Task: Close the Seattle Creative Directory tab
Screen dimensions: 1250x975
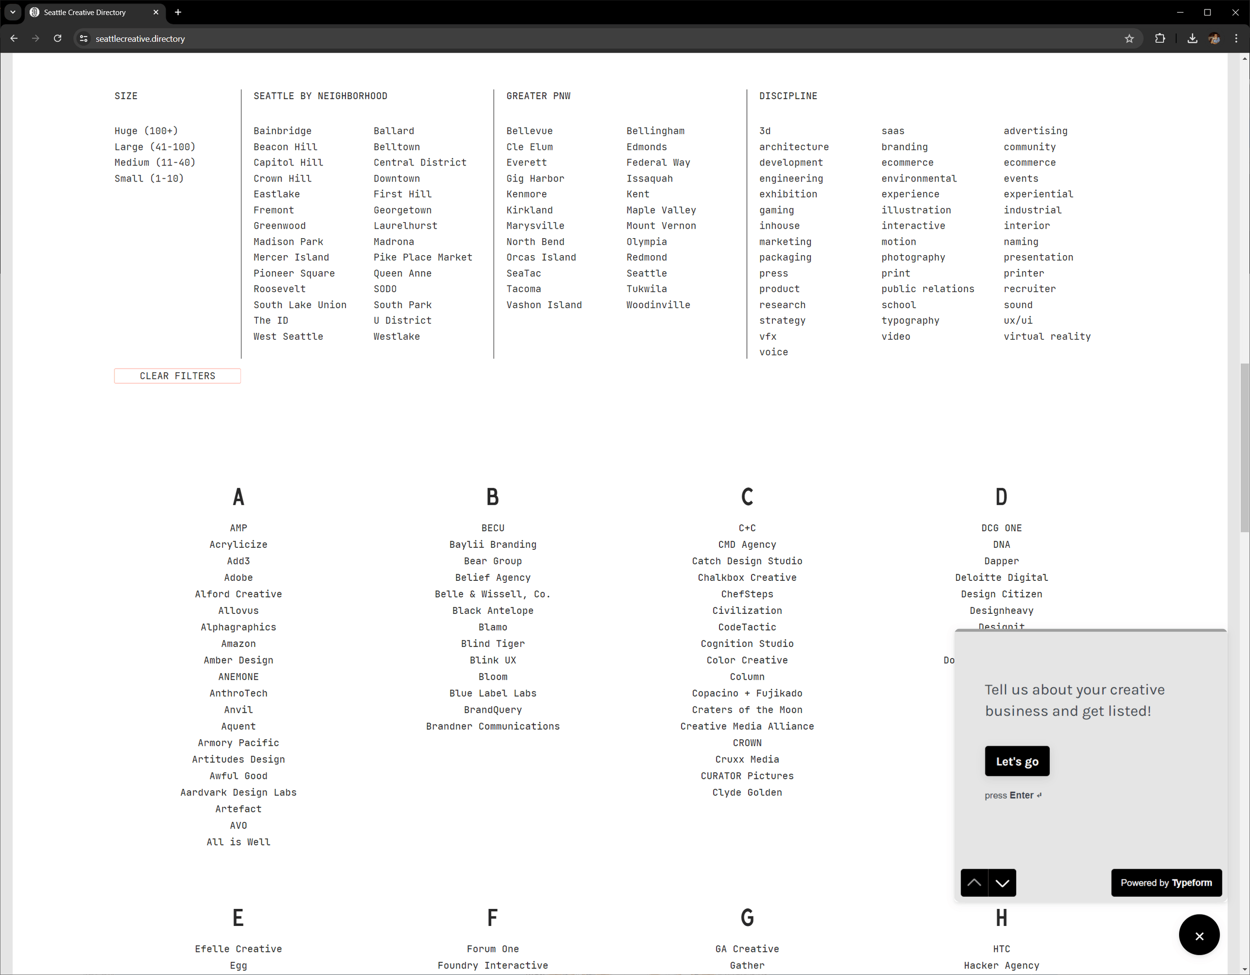Action: pos(156,12)
